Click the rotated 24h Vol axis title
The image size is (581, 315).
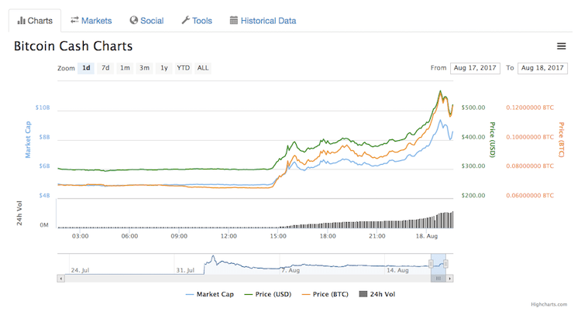pos(19,213)
